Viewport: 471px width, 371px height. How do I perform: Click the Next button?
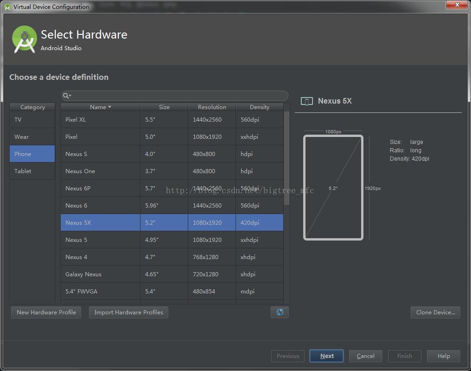[x=326, y=356]
